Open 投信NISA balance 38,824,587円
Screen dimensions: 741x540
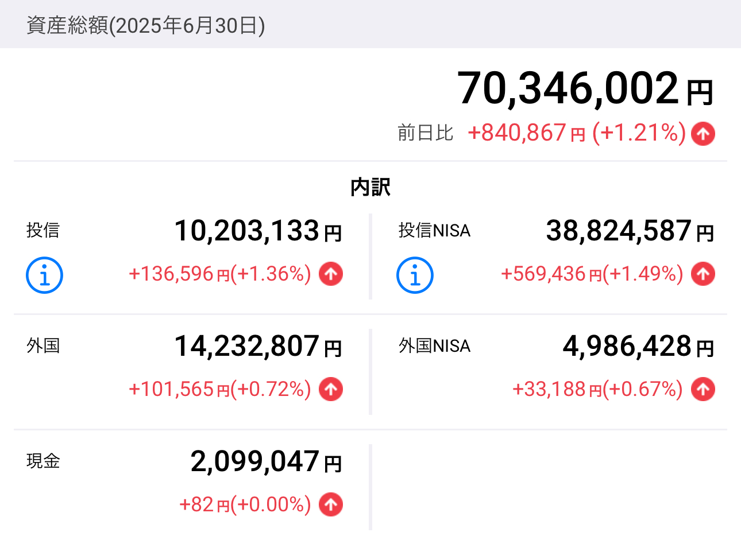630,231
